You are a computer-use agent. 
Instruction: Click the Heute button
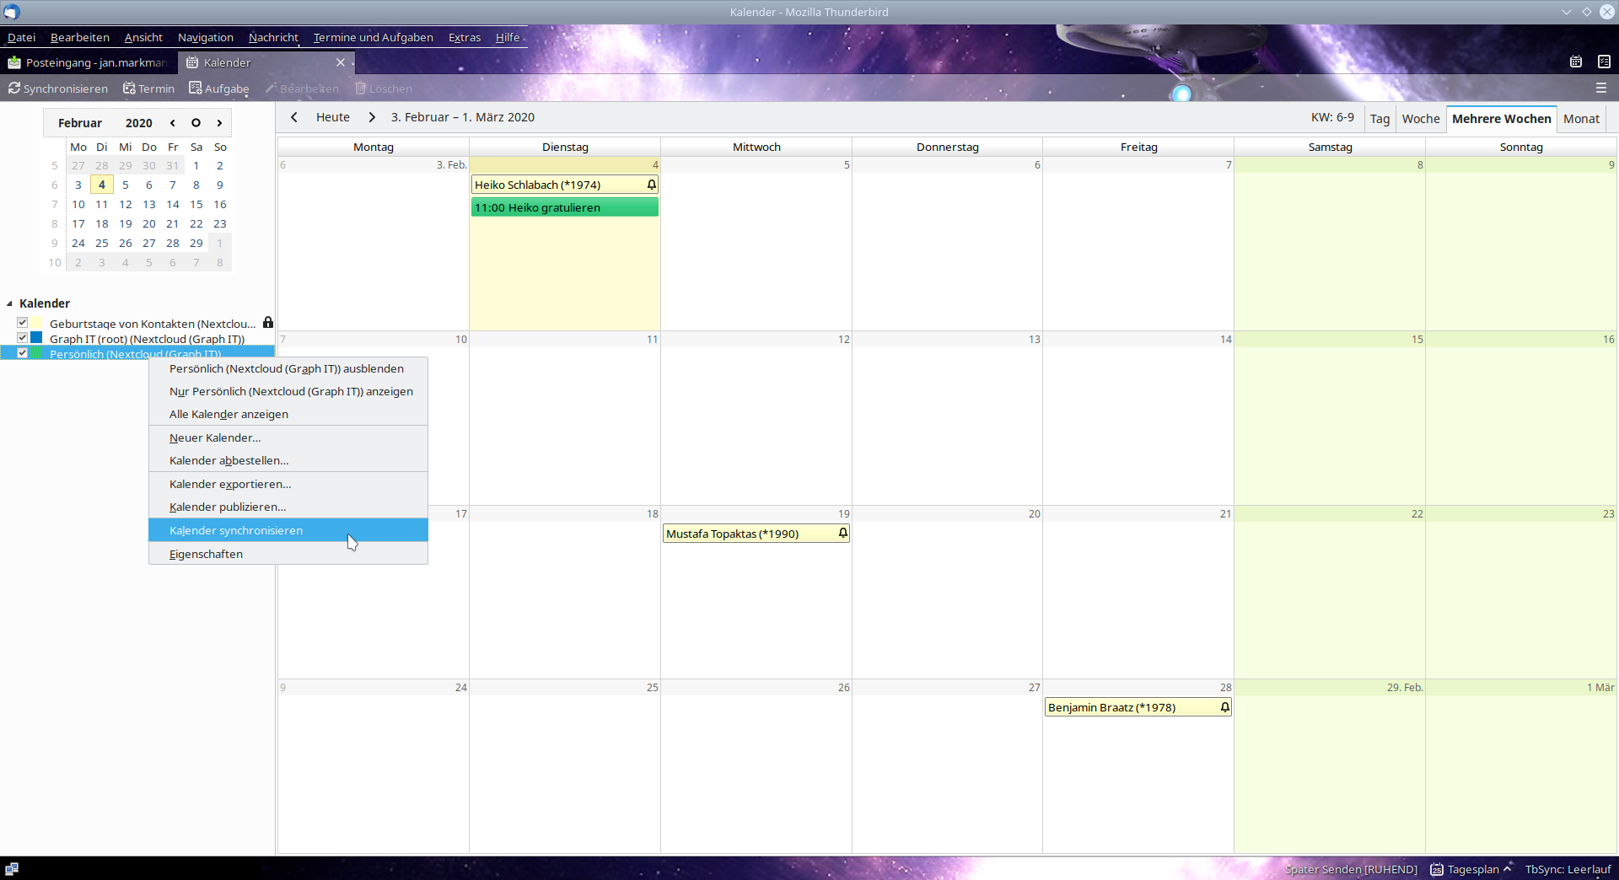click(332, 117)
